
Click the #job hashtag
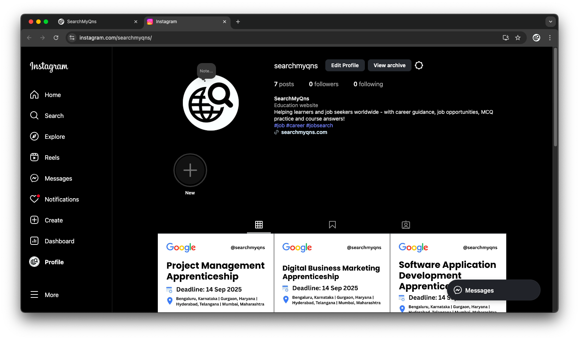(279, 125)
